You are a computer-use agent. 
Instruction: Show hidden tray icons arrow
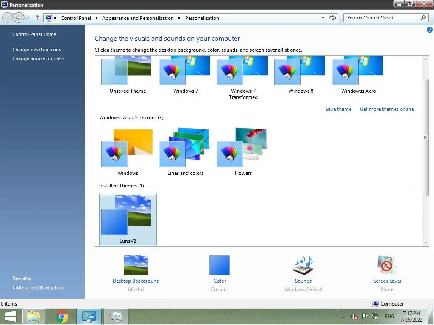click(342, 317)
